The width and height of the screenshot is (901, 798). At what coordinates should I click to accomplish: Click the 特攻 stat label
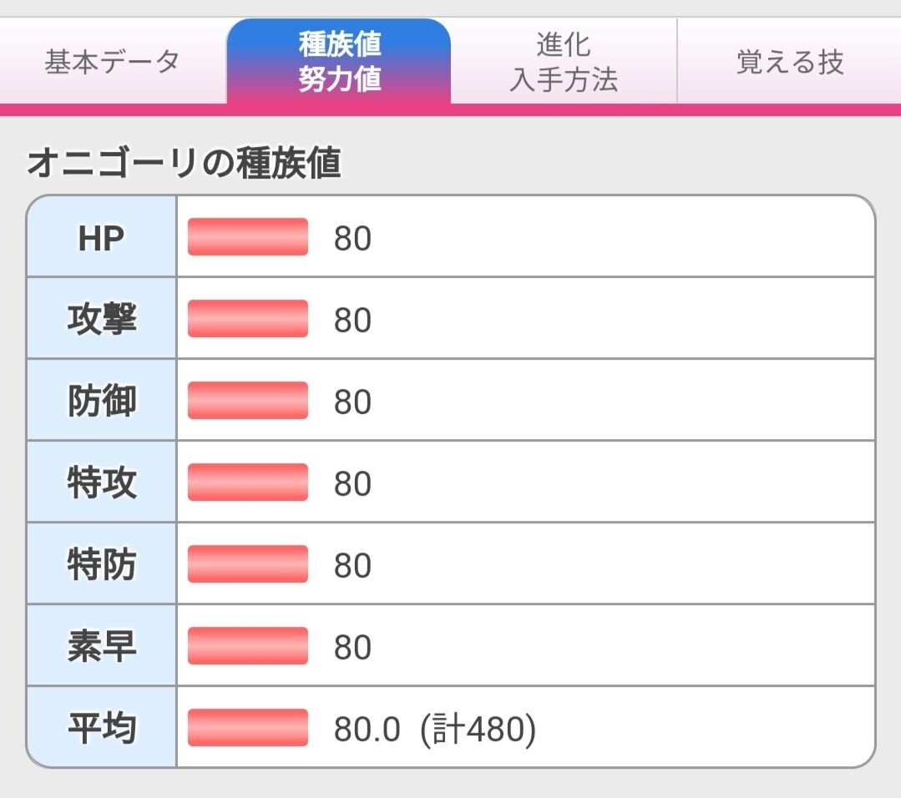pos(102,482)
